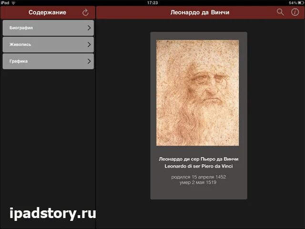Tap the name Леонардо ди сер Пьеро да Винчи
The image size is (305, 229).
(x=199, y=159)
